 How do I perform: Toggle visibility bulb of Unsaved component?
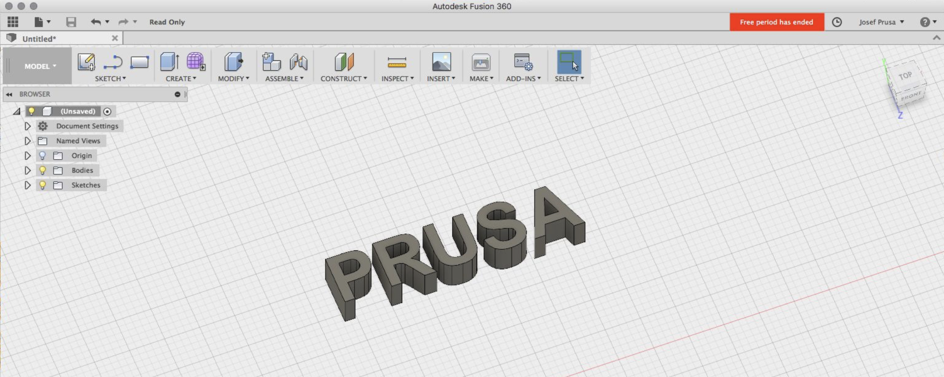(x=32, y=111)
